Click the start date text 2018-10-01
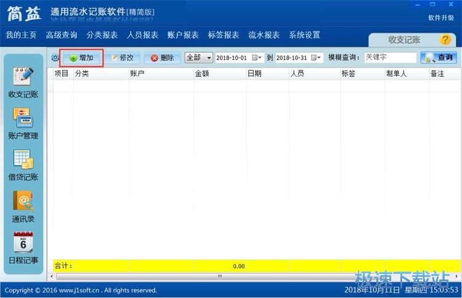462x298 pixels. coord(232,58)
